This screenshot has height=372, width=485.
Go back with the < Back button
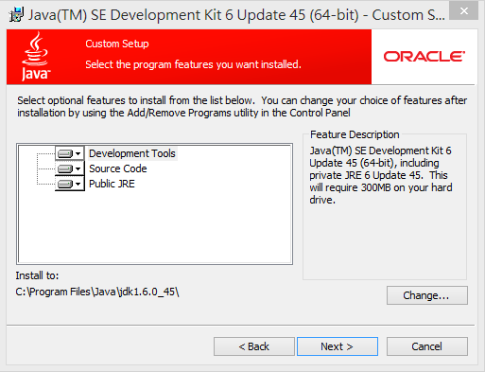click(x=254, y=346)
